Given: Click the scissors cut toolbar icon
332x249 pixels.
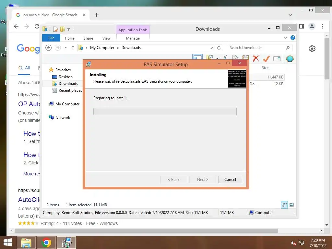Looking at the screenshot, I should coord(225,57).
